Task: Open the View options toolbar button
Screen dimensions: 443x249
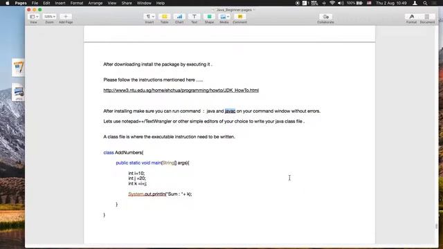Action: [34, 17]
